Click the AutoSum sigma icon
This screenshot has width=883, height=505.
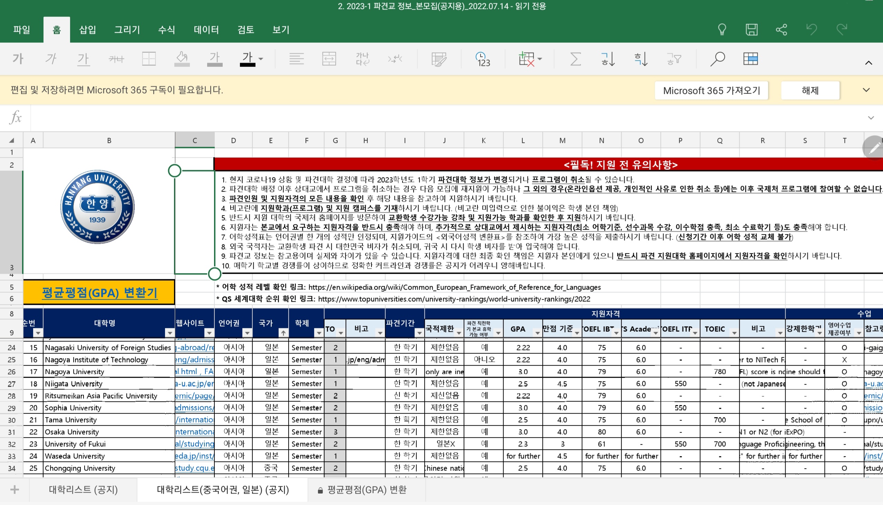tap(575, 59)
